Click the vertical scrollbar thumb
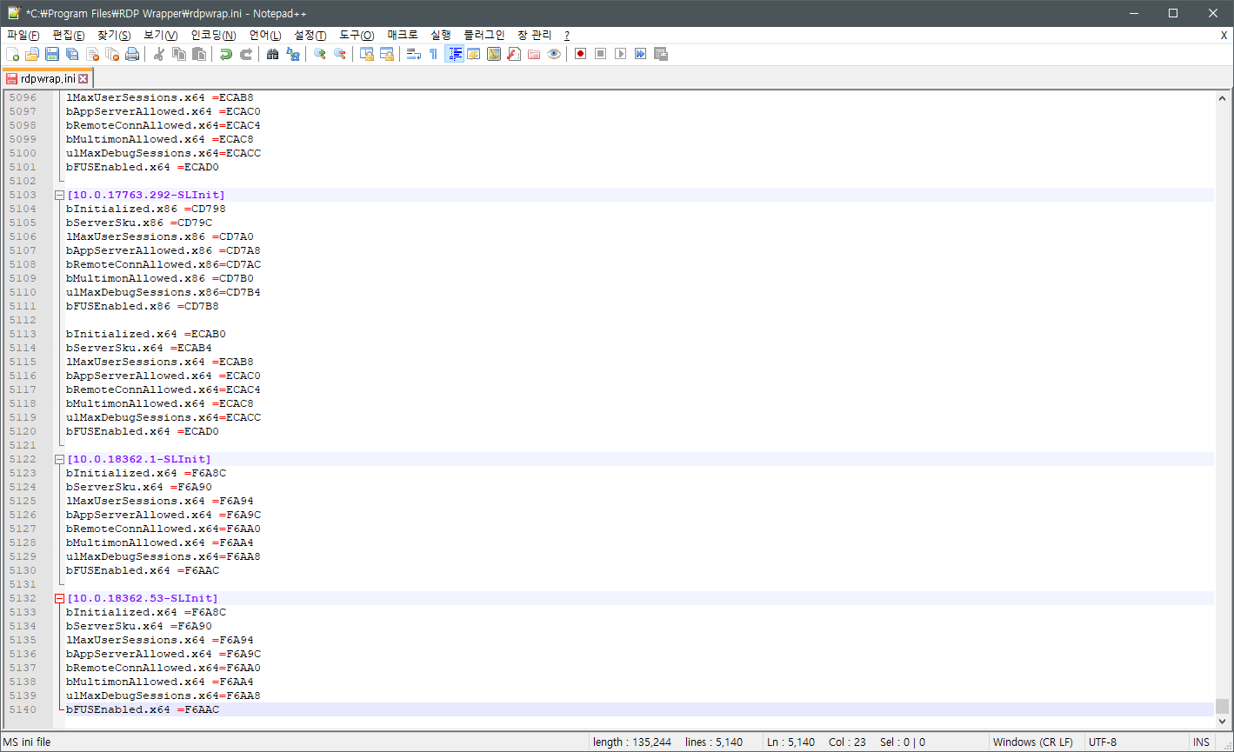The width and height of the screenshot is (1234, 752). 1223,705
